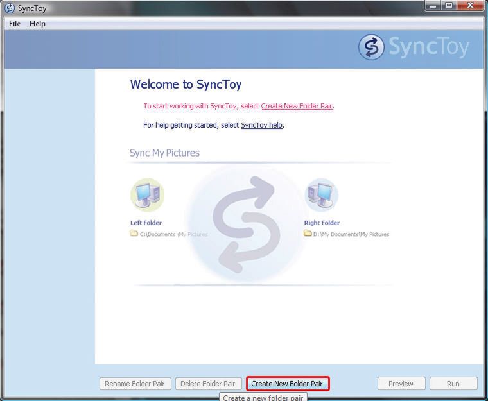Open the SyncToy help link
The width and height of the screenshot is (488, 401).
pos(262,125)
